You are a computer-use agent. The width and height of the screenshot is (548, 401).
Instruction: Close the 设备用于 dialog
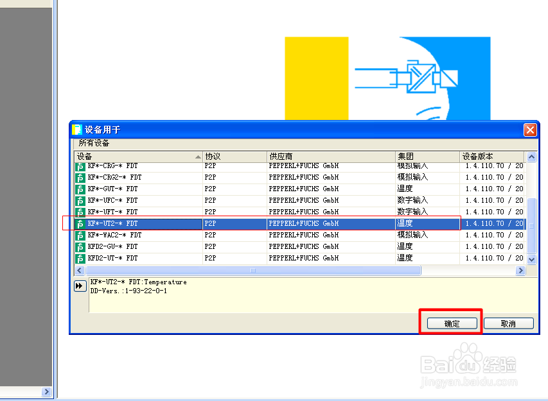pyautogui.click(x=530, y=130)
